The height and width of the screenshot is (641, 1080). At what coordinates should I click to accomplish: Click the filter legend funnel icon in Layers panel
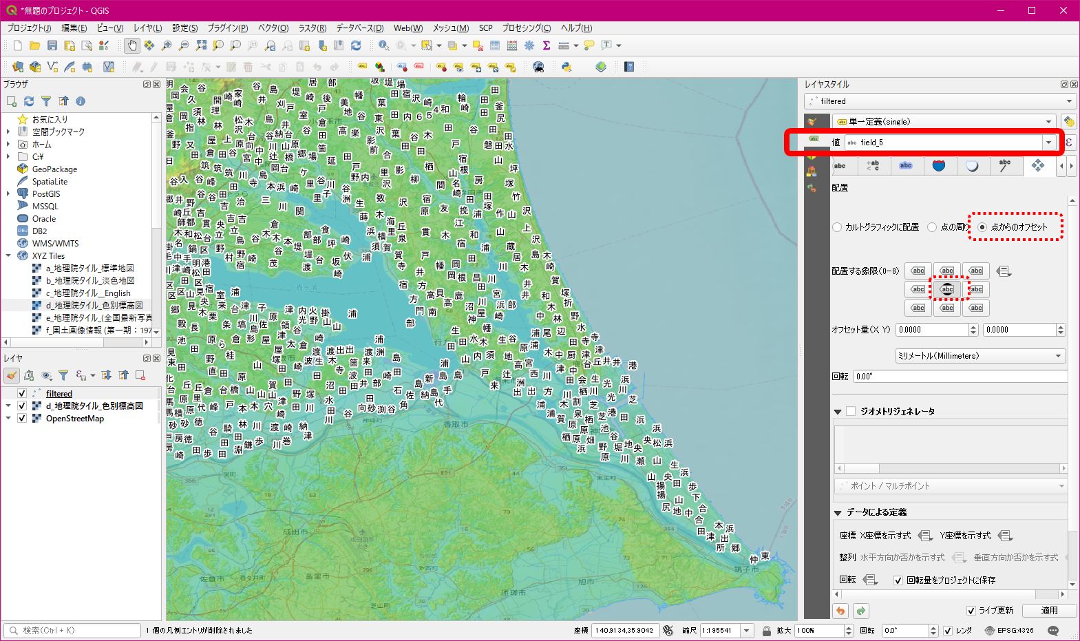(x=63, y=375)
